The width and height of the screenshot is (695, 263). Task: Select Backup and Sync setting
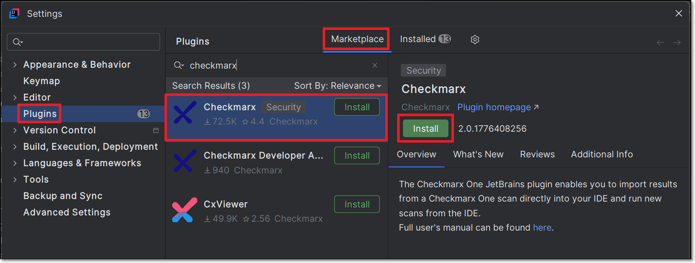click(63, 196)
